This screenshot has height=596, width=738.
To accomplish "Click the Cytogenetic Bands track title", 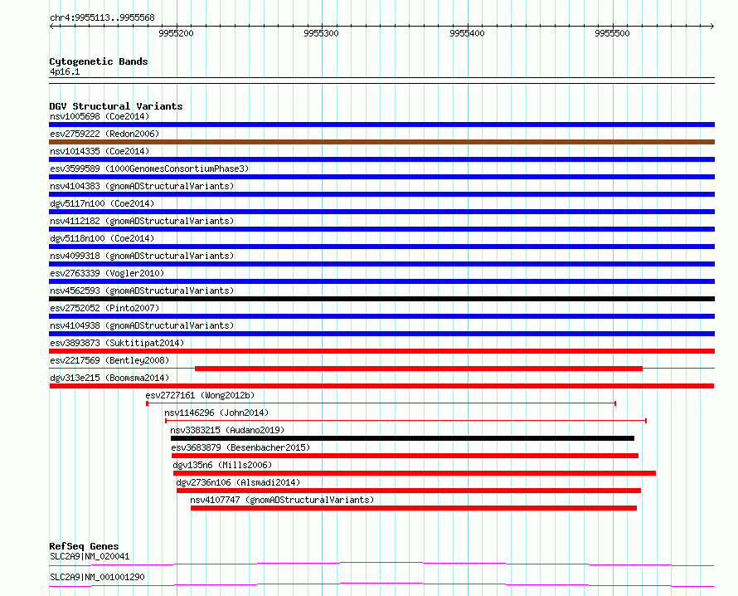I will [x=99, y=61].
